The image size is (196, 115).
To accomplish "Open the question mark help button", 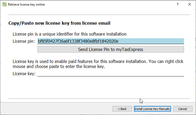I will tap(177, 5).
